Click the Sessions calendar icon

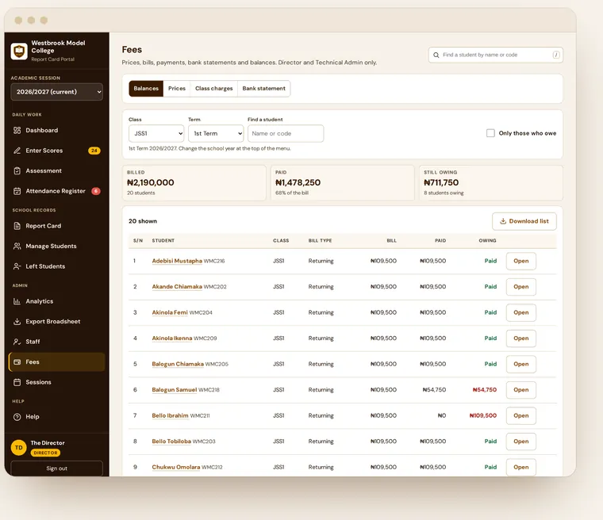[x=17, y=382]
